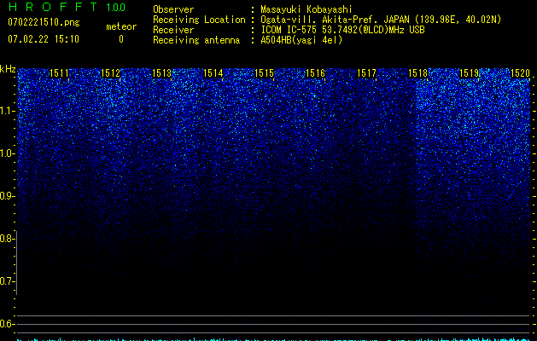Screen dimensions: 537x341
Task: Click the Receiving Location label
Action: click(x=199, y=20)
